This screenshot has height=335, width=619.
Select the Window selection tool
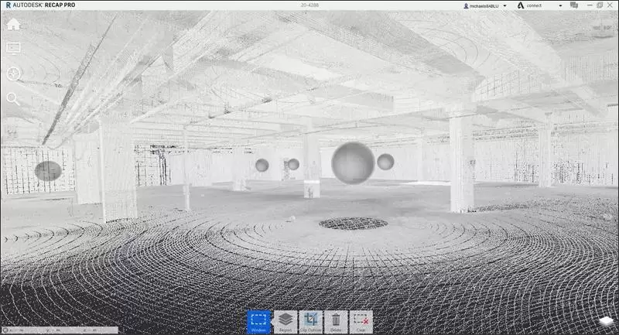tap(259, 322)
